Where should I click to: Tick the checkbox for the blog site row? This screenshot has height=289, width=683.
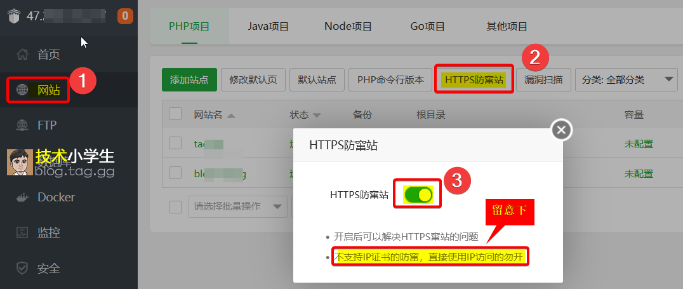175,173
